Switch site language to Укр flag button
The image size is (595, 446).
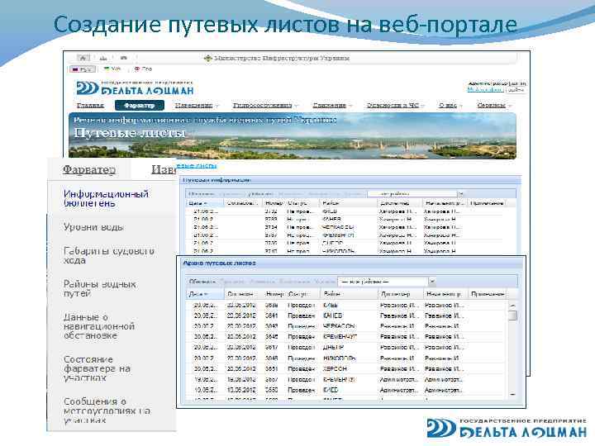(112, 69)
